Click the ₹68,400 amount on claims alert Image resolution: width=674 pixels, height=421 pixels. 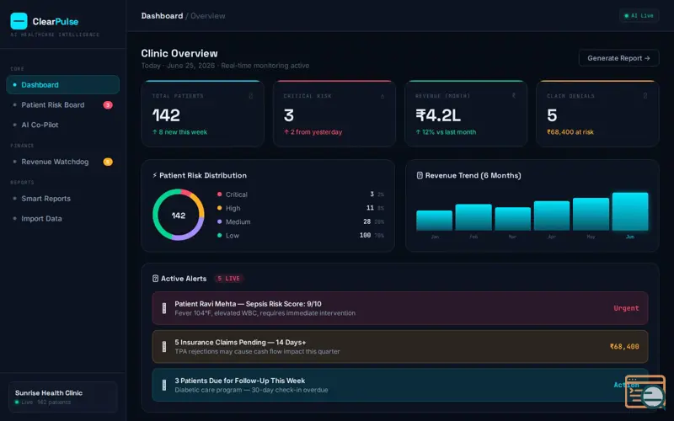point(624,347)
